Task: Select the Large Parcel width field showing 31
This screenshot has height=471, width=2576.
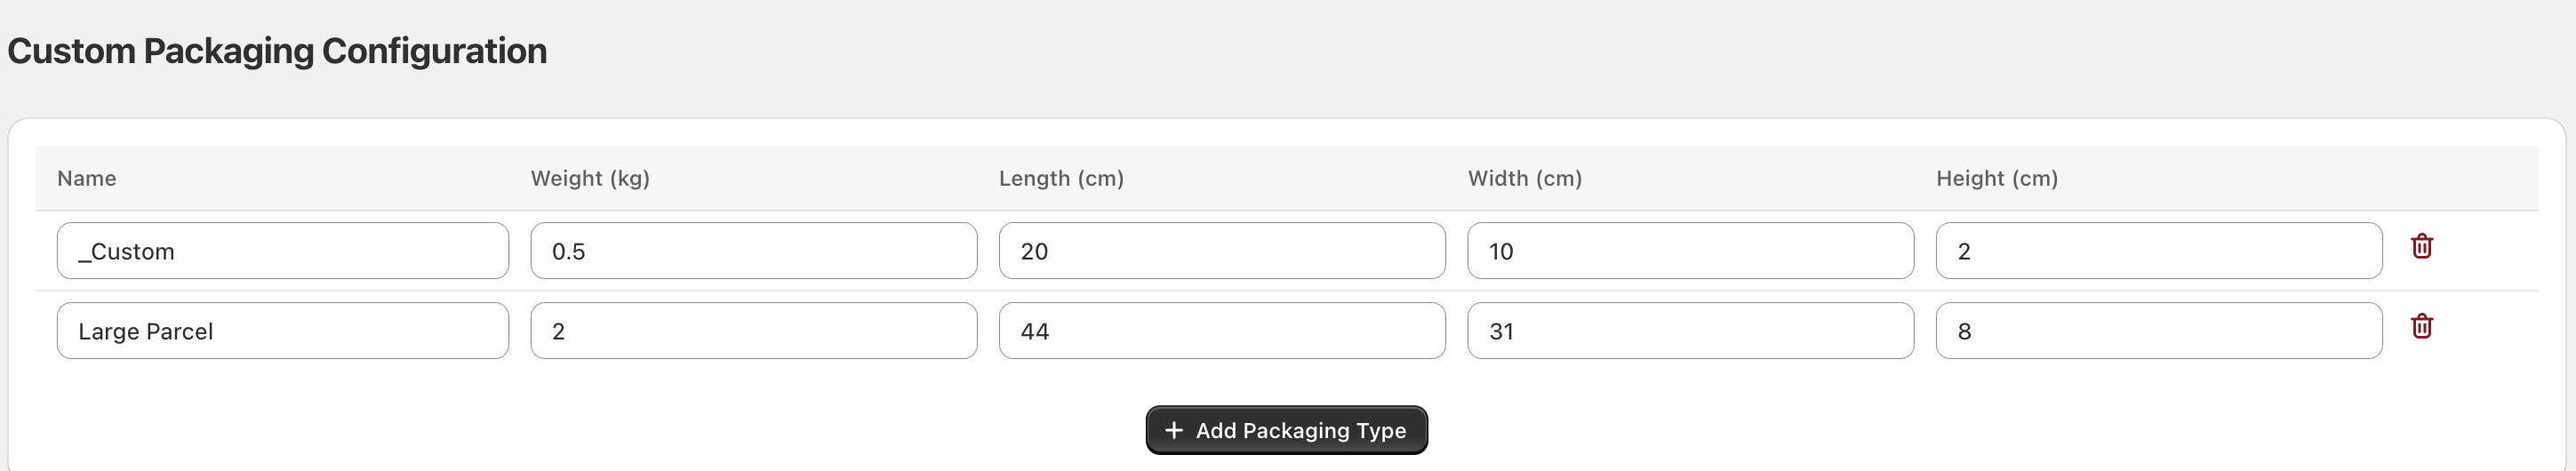Action: (x=1691, y=331)
